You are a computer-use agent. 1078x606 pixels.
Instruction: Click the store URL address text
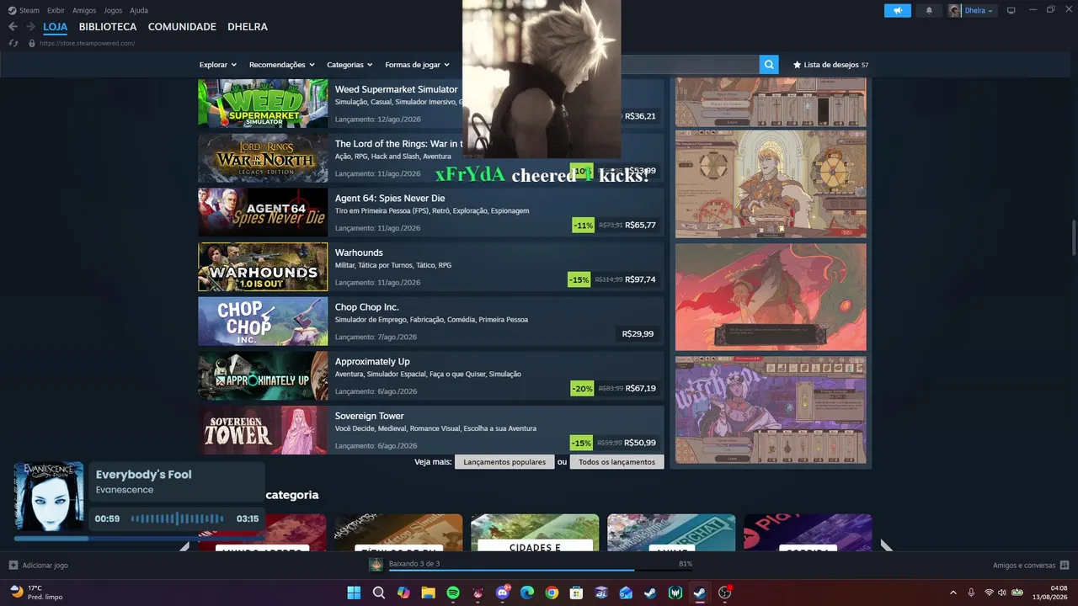(x=88, y=43)
